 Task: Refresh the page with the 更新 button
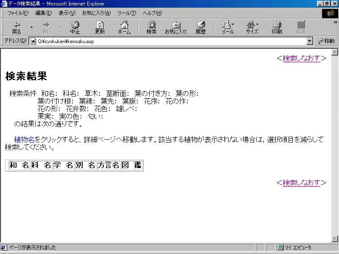(100, 28)
